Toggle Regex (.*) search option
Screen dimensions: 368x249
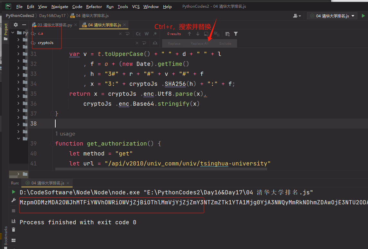(155, 34)
